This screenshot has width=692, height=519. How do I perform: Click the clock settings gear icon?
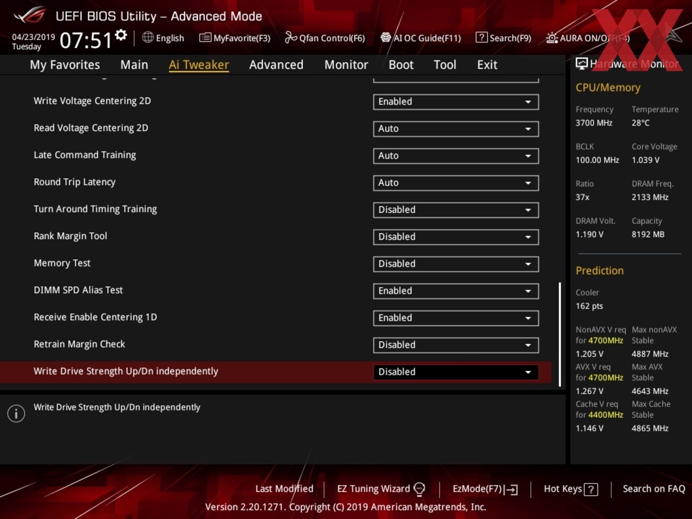(x=121, y=35)
